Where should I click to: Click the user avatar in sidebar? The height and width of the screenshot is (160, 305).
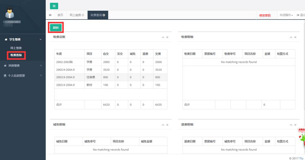10,12
